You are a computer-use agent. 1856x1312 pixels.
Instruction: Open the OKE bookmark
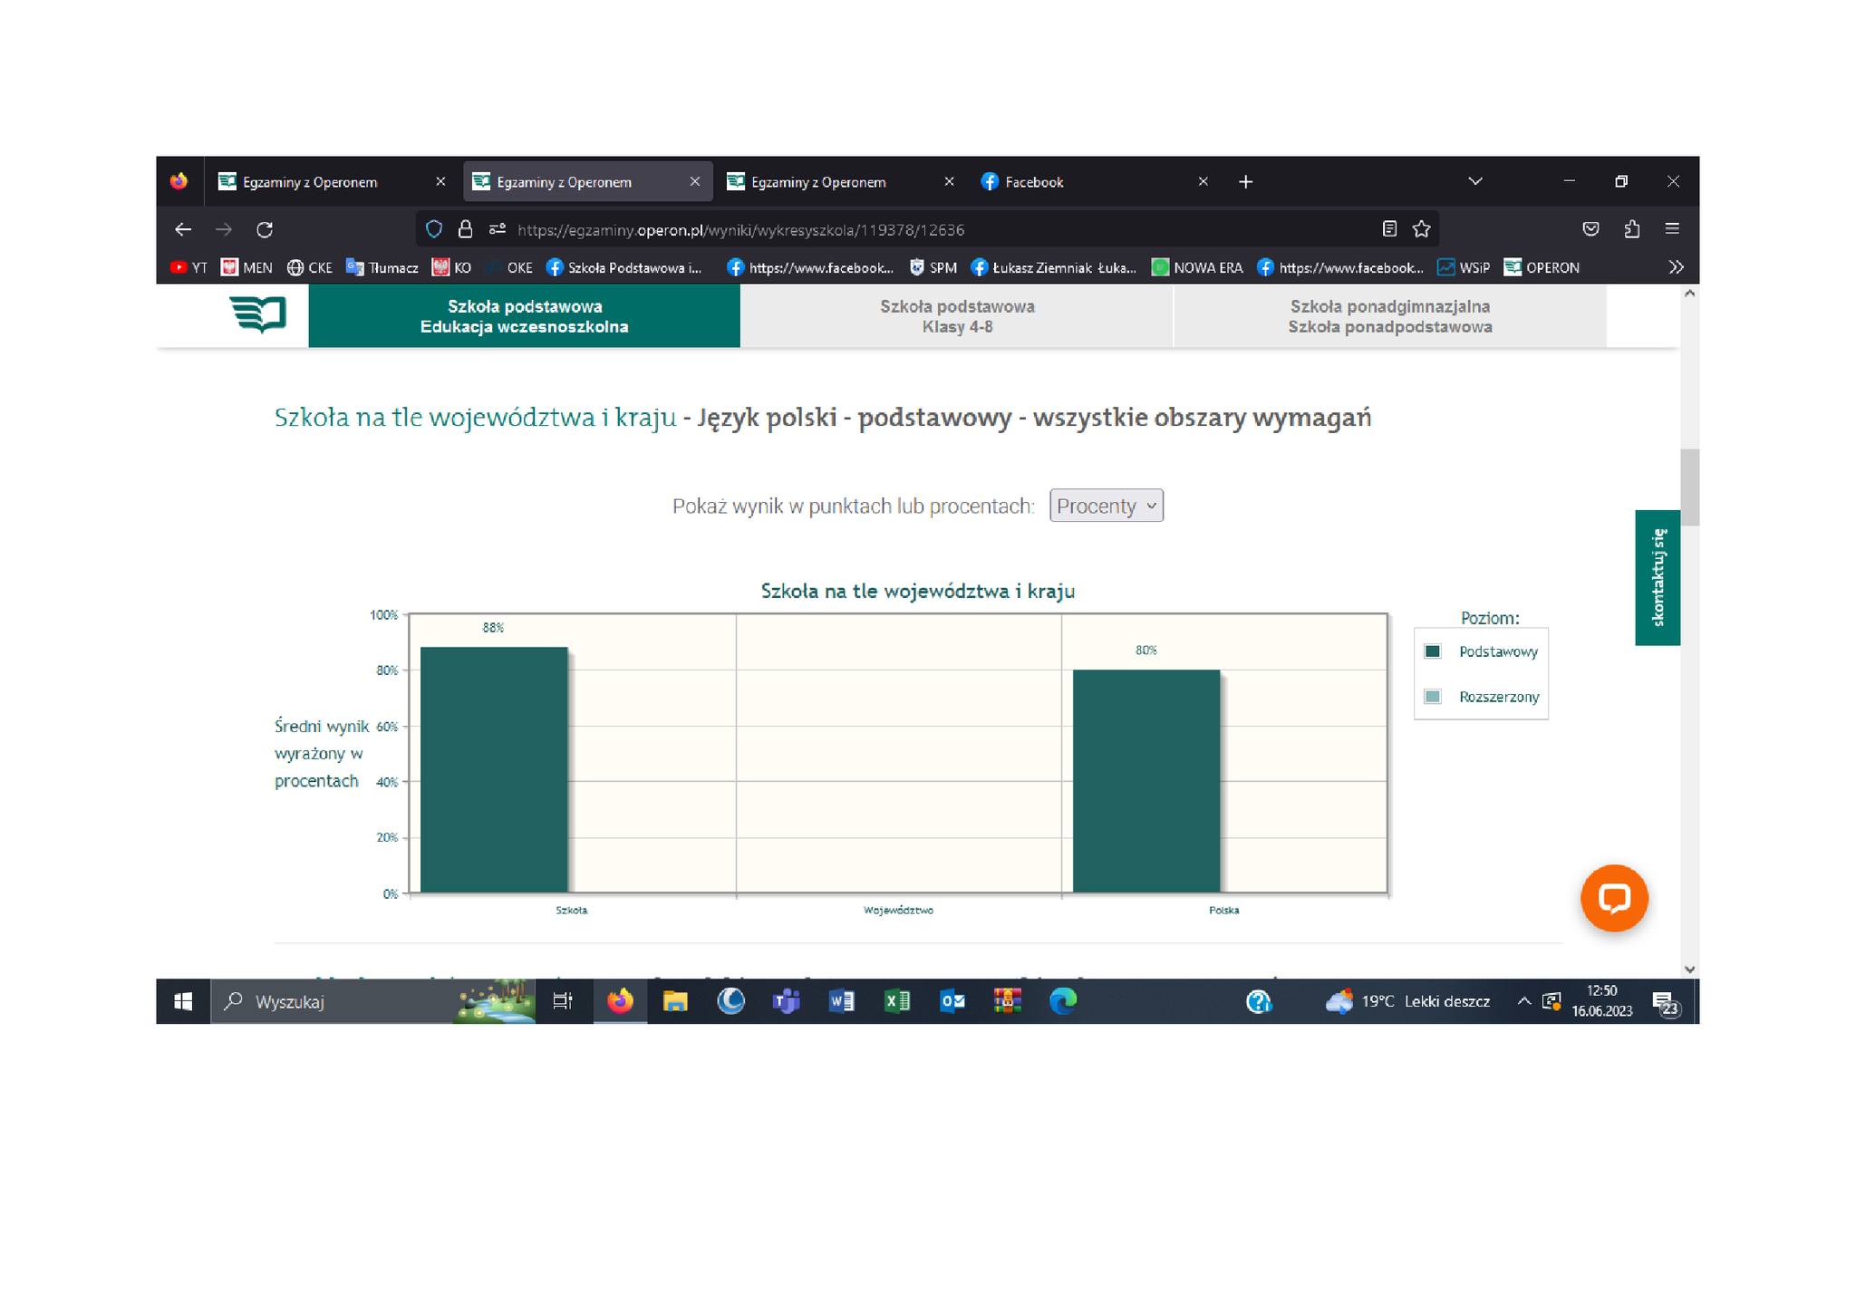509,267
